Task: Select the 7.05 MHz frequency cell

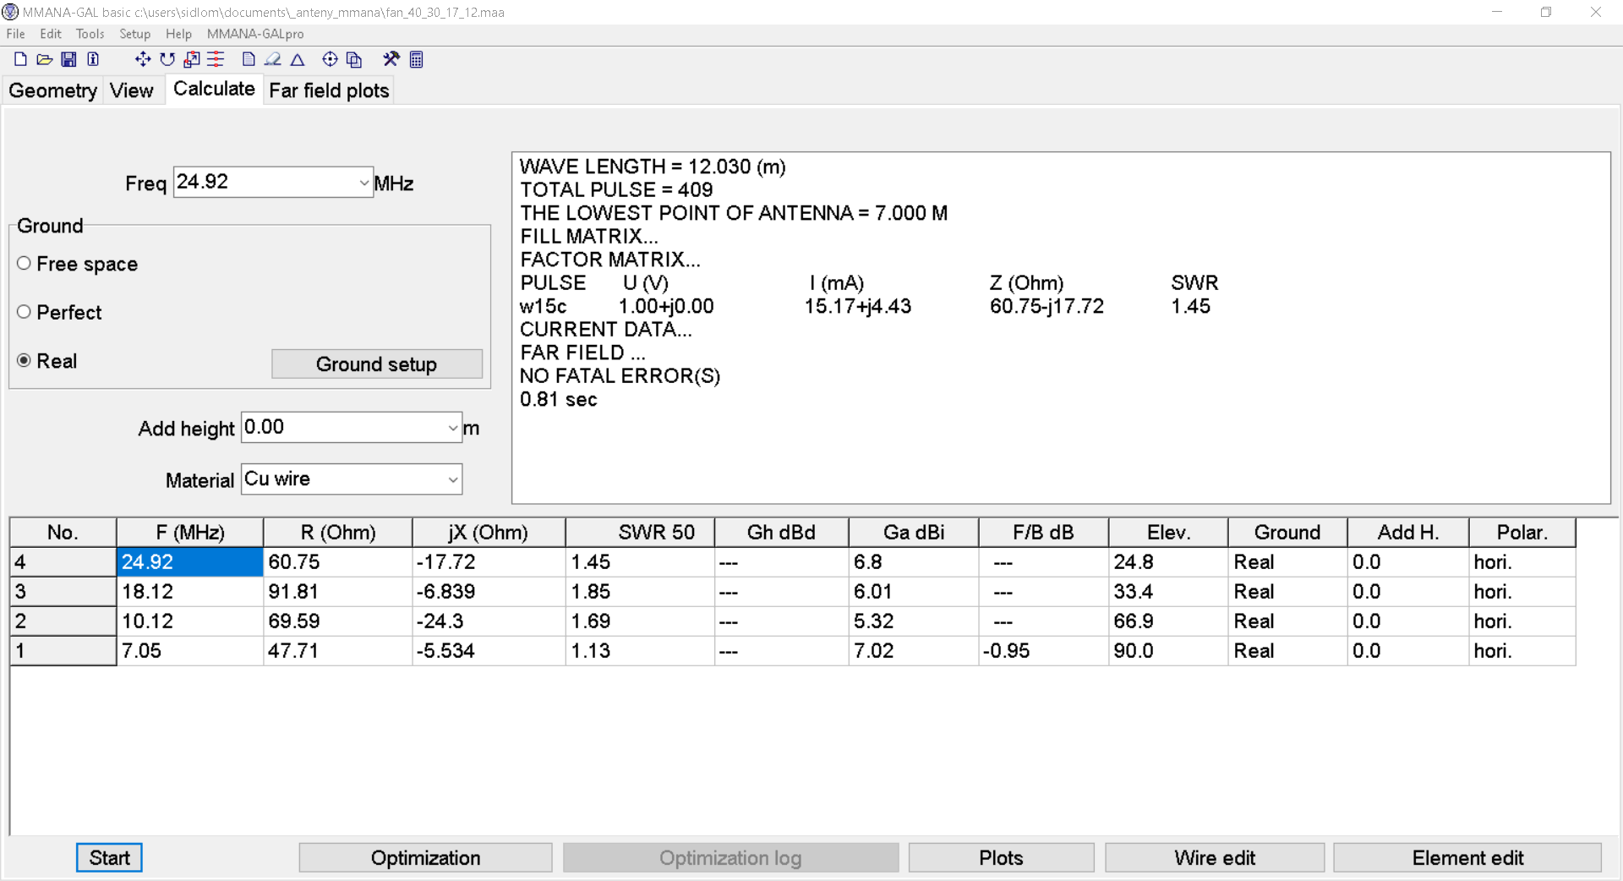Action: 189,651
